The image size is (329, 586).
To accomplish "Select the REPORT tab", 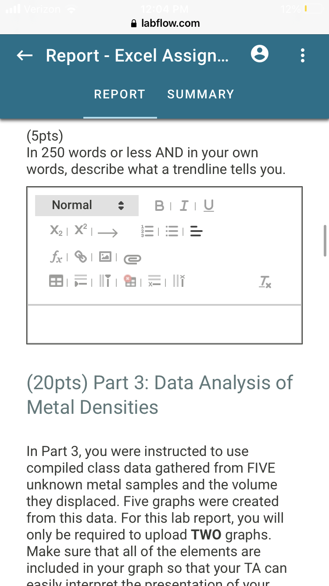I will tap(120, 94).
